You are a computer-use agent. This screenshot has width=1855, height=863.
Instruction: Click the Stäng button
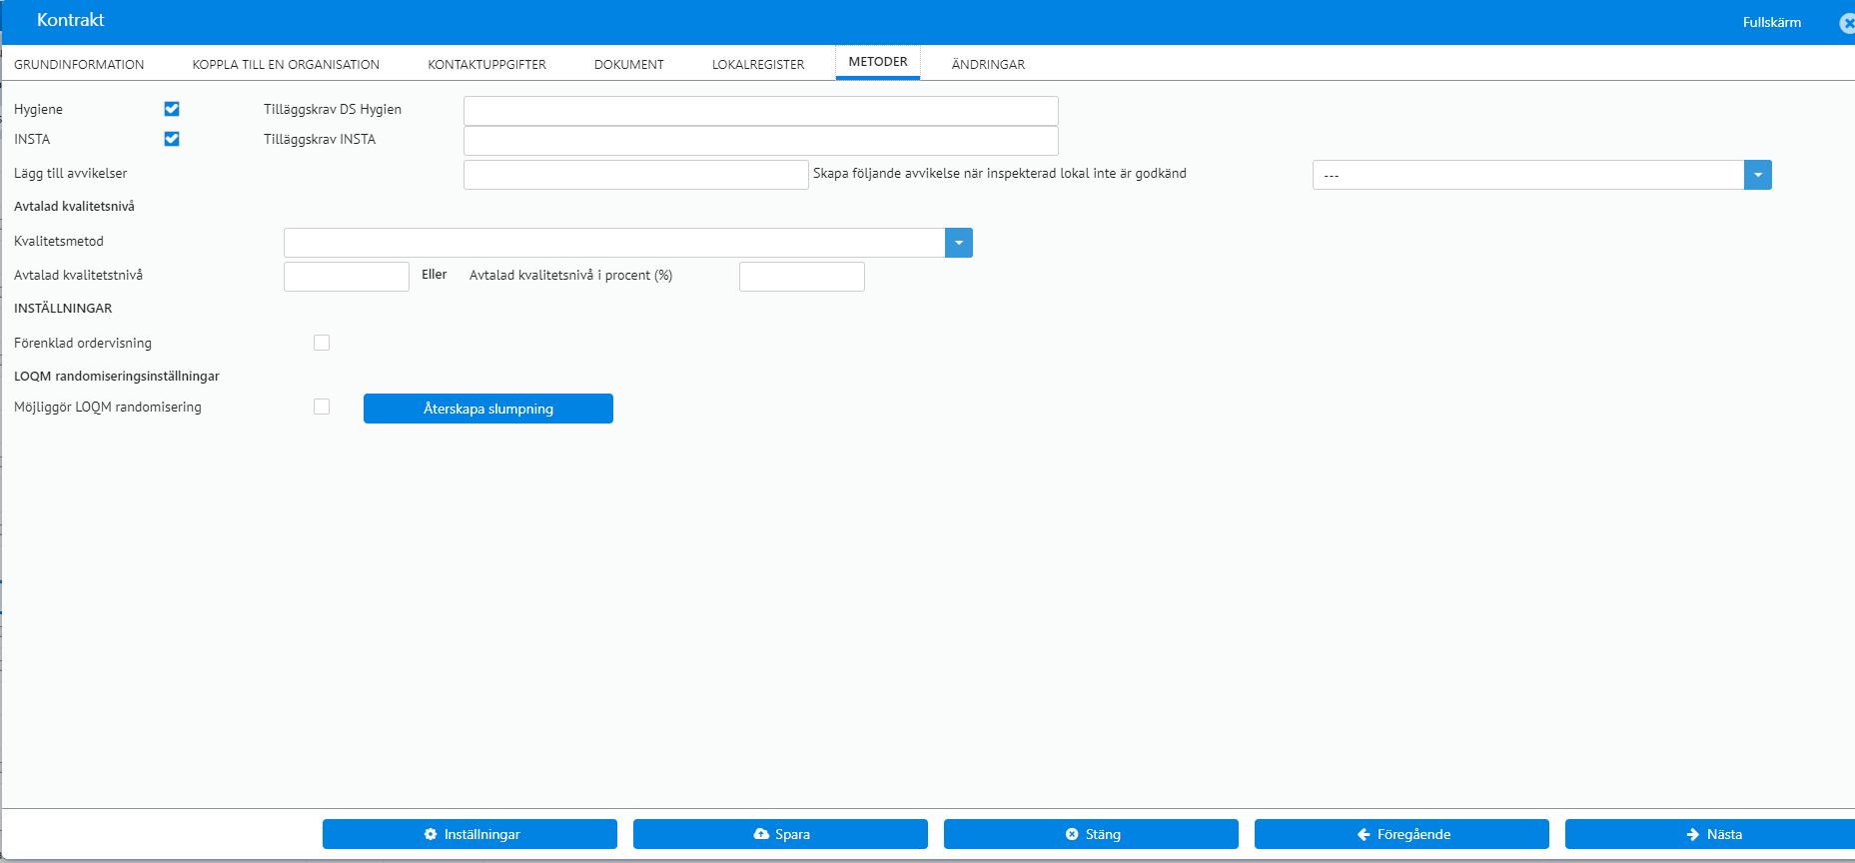pos(1091,834)
